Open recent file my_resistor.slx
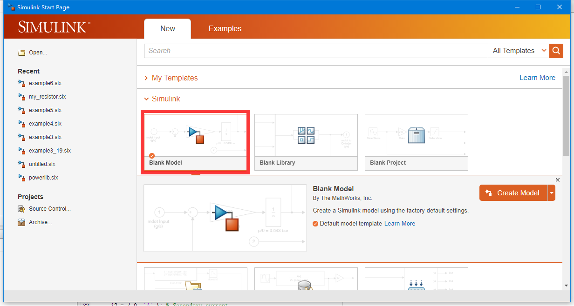This screenshot has height=306, width=574. click(48, 97)
